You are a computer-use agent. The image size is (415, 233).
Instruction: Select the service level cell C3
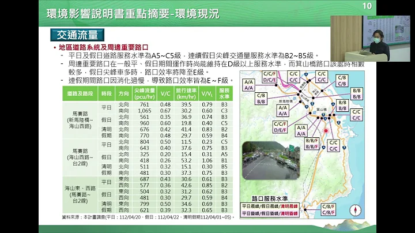(x=224, y=111)
